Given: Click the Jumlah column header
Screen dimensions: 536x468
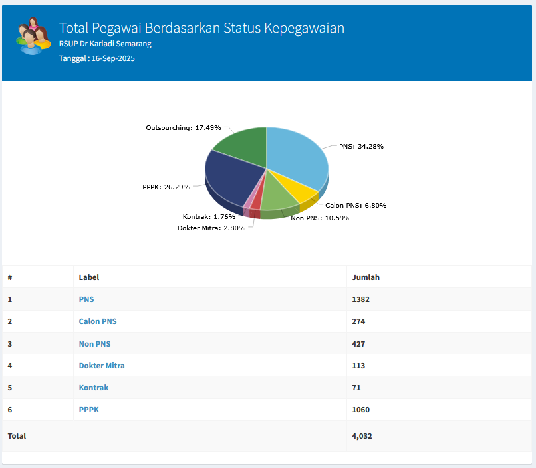Looking at the screenshot, I should pos(366,277).
